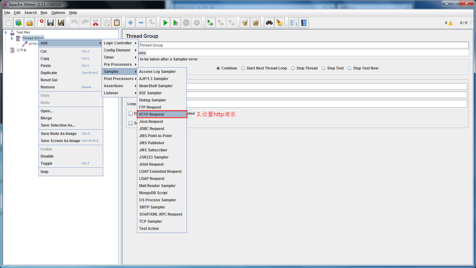Tick the Delay Thread creation until needed checkbox
This screenshot has width=476, height=268.
[131, 114]
